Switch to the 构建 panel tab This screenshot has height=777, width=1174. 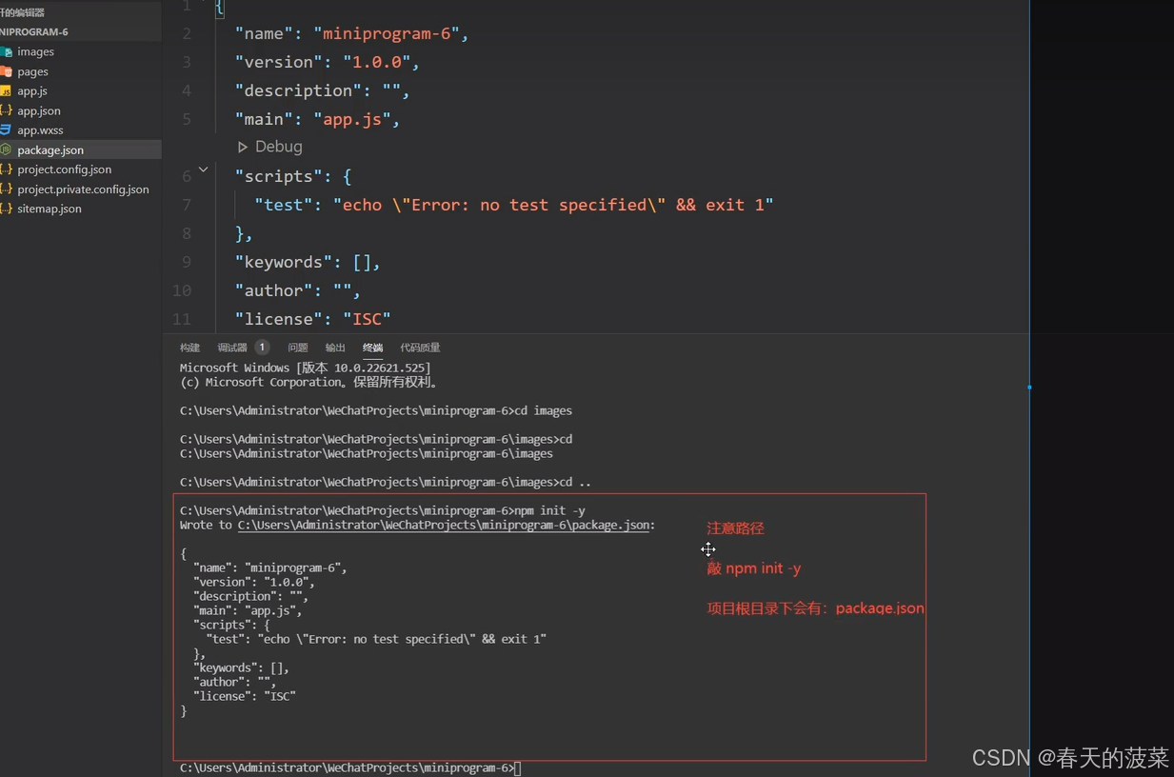click(190, 348)
